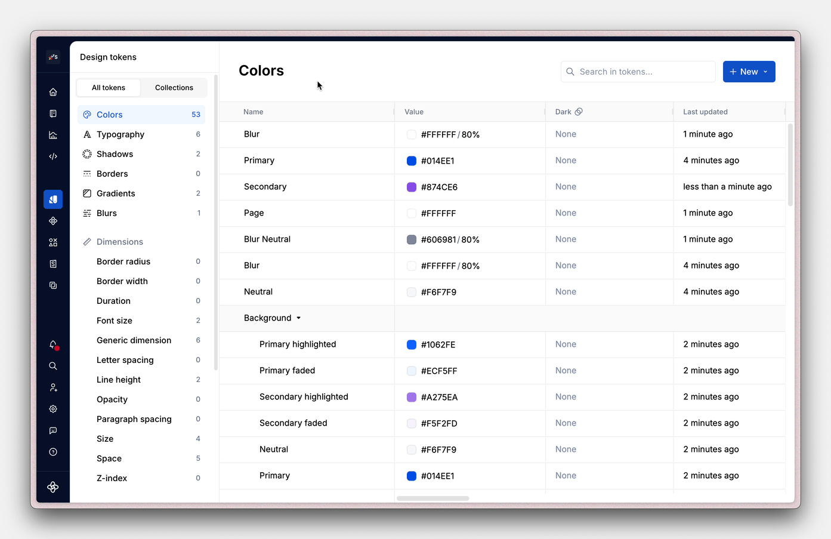Click the notifications bell icon

53,344
